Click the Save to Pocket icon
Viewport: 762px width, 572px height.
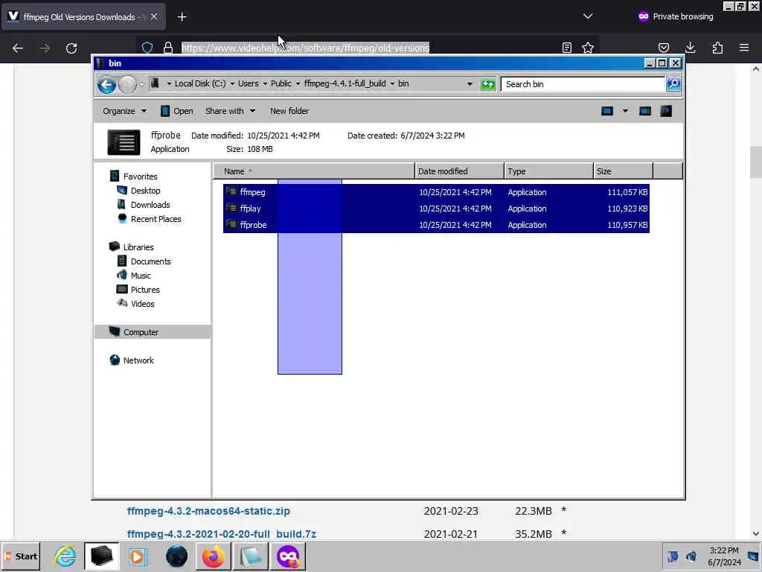pyautogui.click(x=664, y=48)
